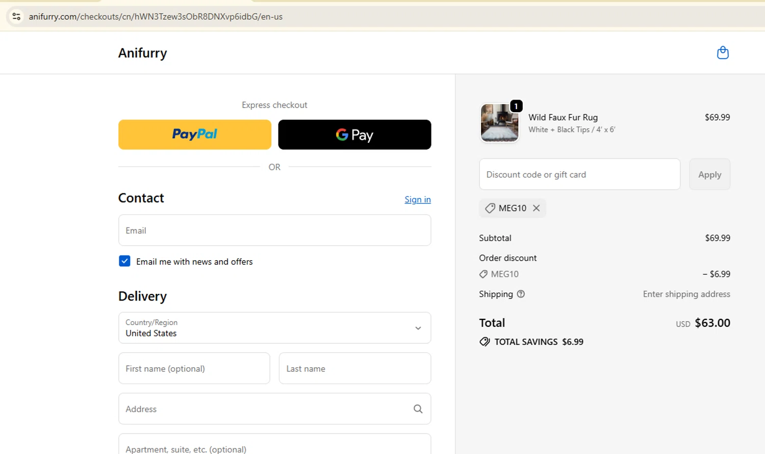Focus the Discount code or gift card field

tap(579, 174)
